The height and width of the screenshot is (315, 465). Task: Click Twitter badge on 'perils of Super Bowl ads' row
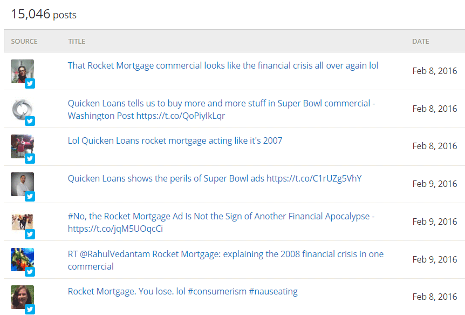pyautogui.click(x=30, y=197)
